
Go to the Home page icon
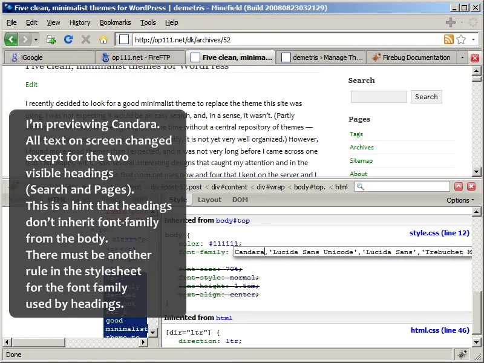pyautogui.click(x=103, y=39)
